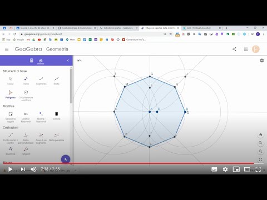Toggle video subtitles

click(x=214, y=169)
